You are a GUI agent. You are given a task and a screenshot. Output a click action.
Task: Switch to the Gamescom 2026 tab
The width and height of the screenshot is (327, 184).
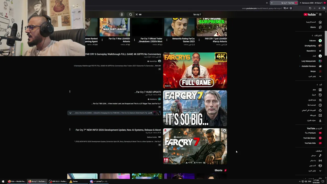tap(312, 3)
